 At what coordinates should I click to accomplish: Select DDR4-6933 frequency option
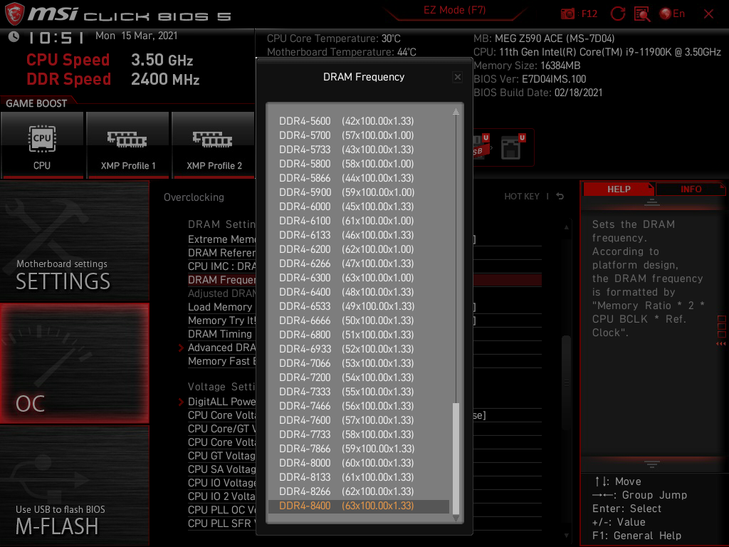tap(359, 349)
